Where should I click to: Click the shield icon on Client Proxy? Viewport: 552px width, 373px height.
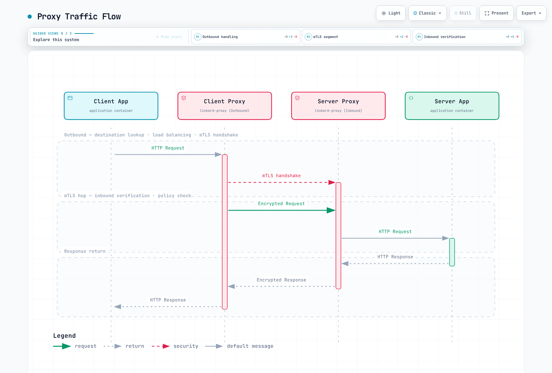tap(184, 98)
